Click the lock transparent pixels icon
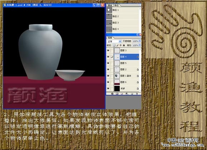 (114, 45)
